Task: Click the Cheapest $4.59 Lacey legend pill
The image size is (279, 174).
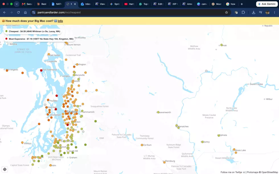Action: tap(33, 31)
